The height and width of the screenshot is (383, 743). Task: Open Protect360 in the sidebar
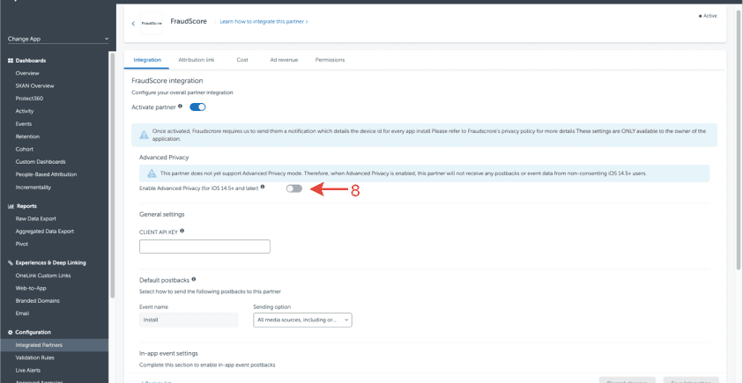pos(29,99)
